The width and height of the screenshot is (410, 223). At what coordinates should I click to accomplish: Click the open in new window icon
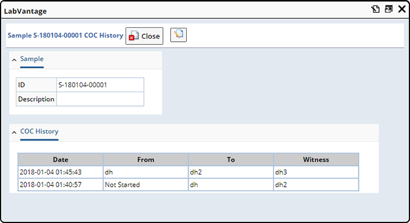(x=389, y=10)
